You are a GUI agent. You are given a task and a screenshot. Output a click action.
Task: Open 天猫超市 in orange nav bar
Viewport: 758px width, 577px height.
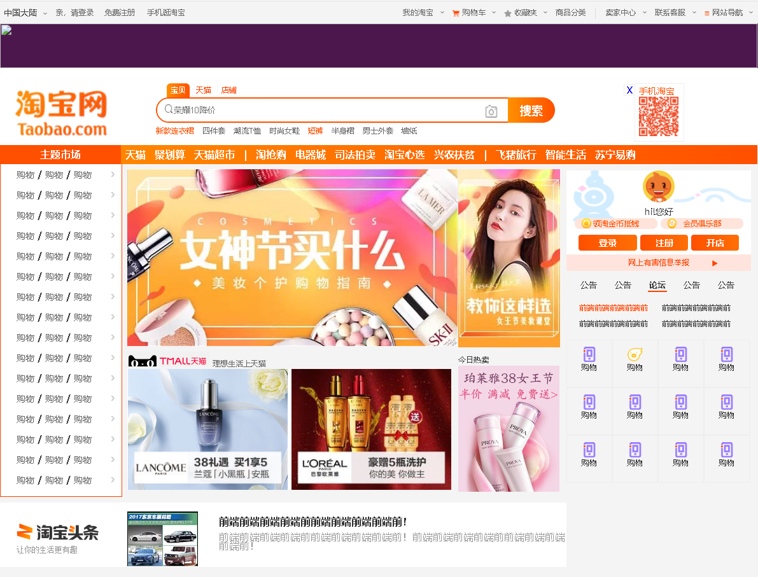tap(214, 155)
